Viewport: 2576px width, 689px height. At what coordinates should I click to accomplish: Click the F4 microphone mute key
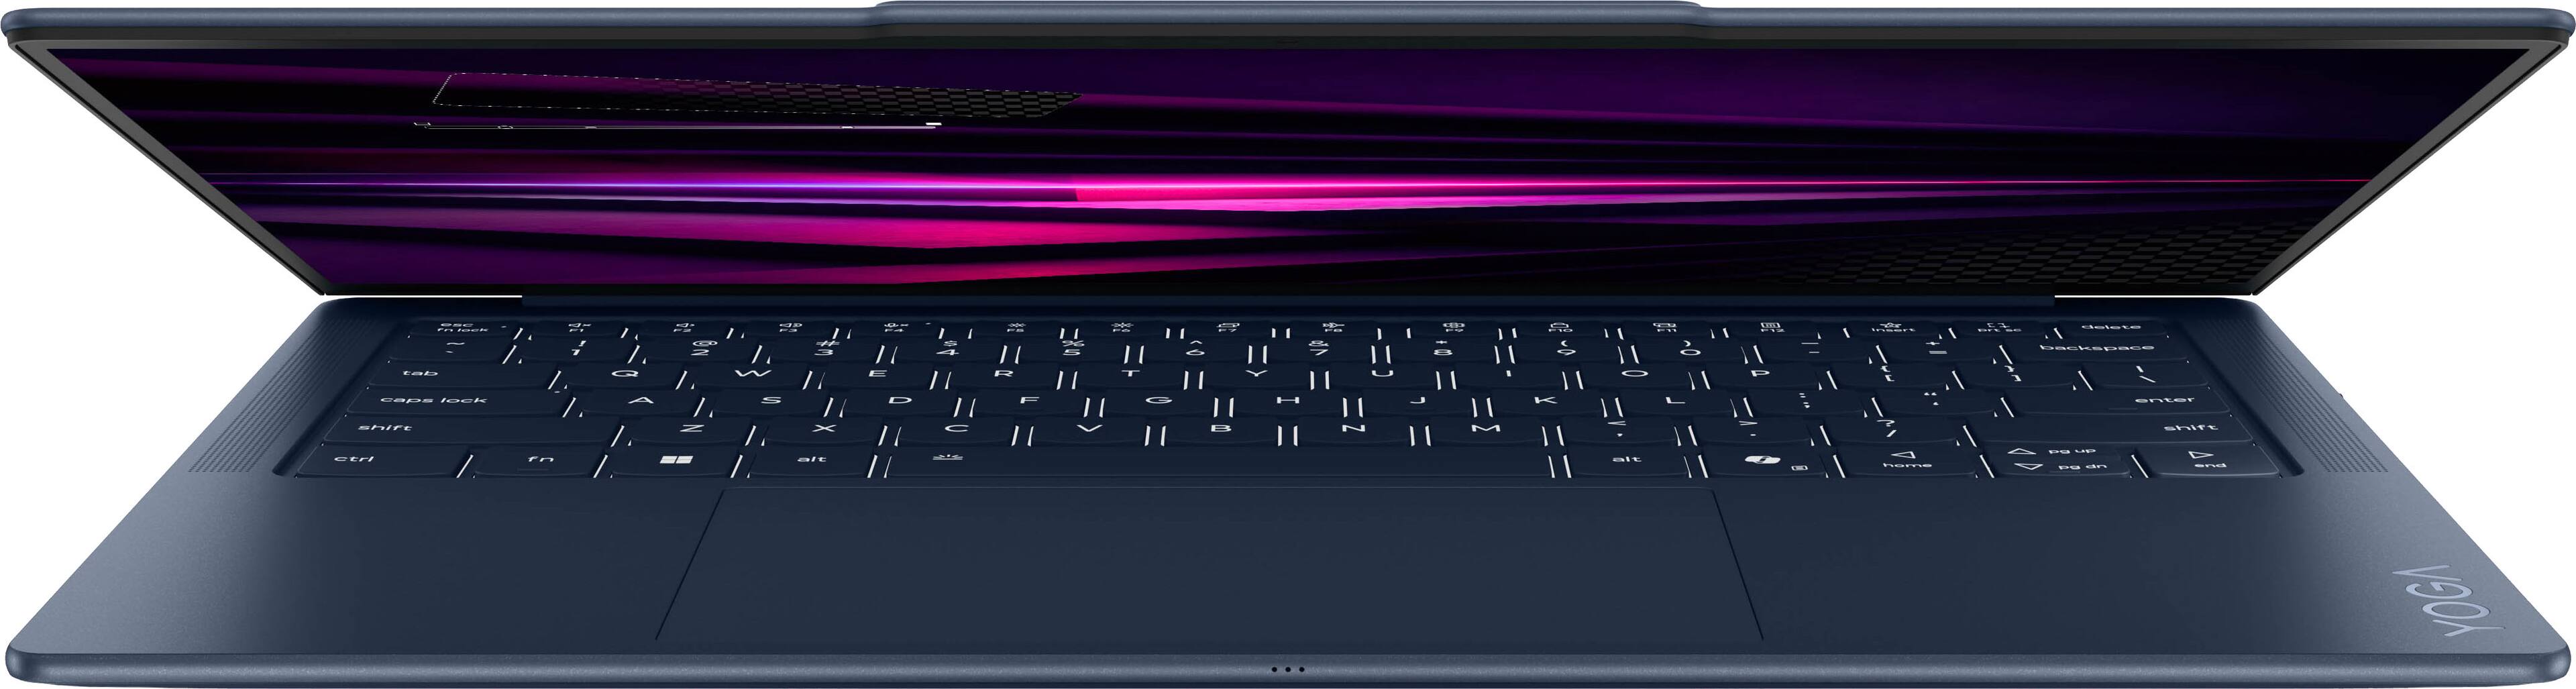894,327
